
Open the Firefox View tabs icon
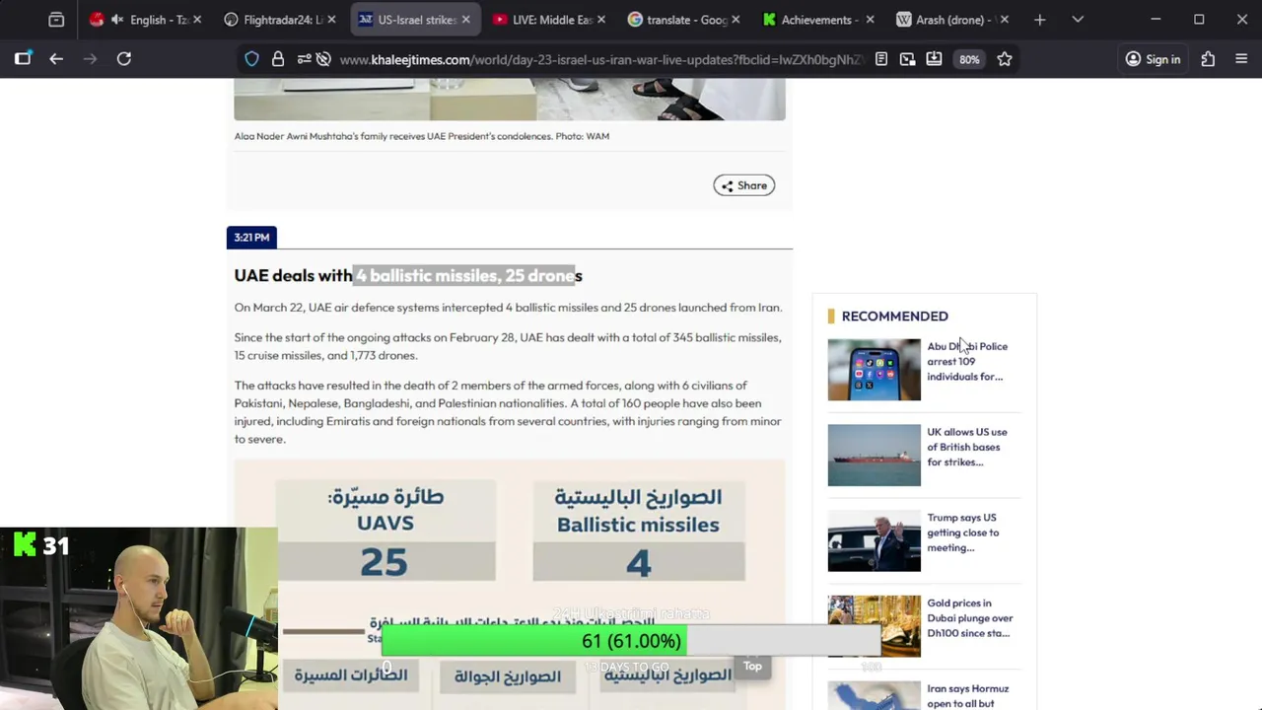click(56, 20)
